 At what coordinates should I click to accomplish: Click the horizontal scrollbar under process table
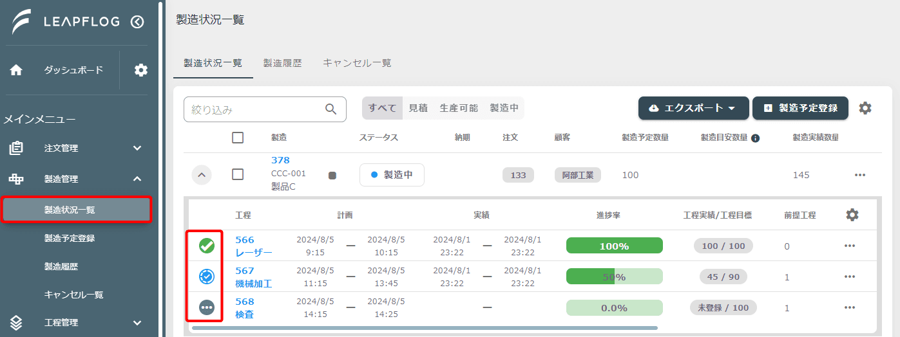point(425,328)
